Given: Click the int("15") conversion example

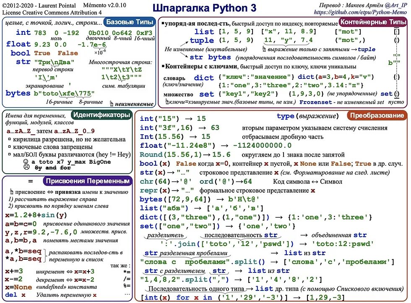Looking at the screenshot, I should click(159, 119).
